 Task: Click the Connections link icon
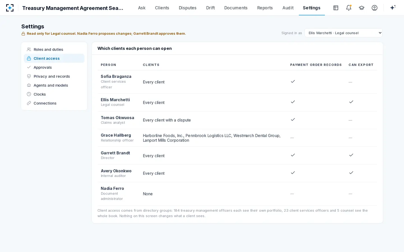tap(29, 103)
